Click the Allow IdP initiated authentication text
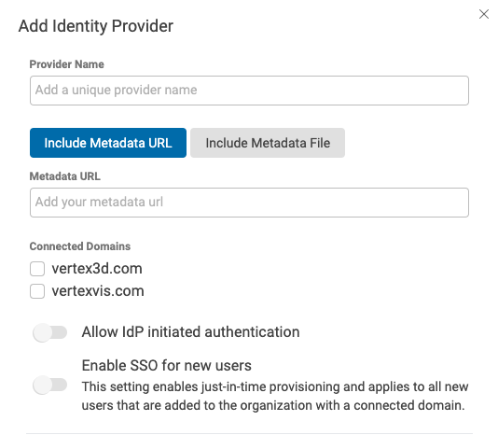 tap(190, 332)
